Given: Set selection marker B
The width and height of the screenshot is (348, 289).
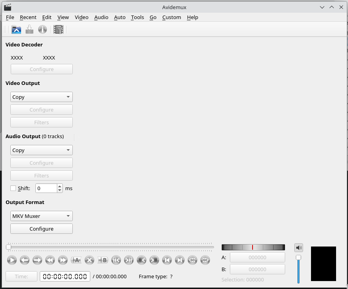Looking at the screenshot, I should [103, 260].
